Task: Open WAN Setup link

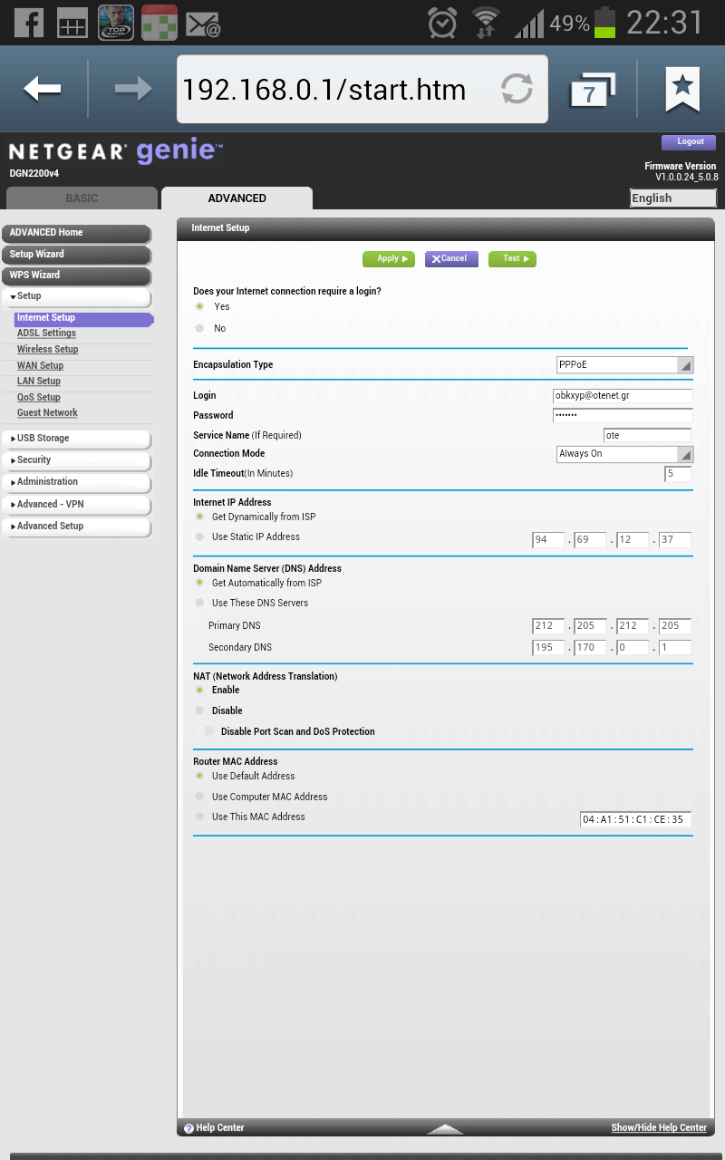Action: pos(40,366)
